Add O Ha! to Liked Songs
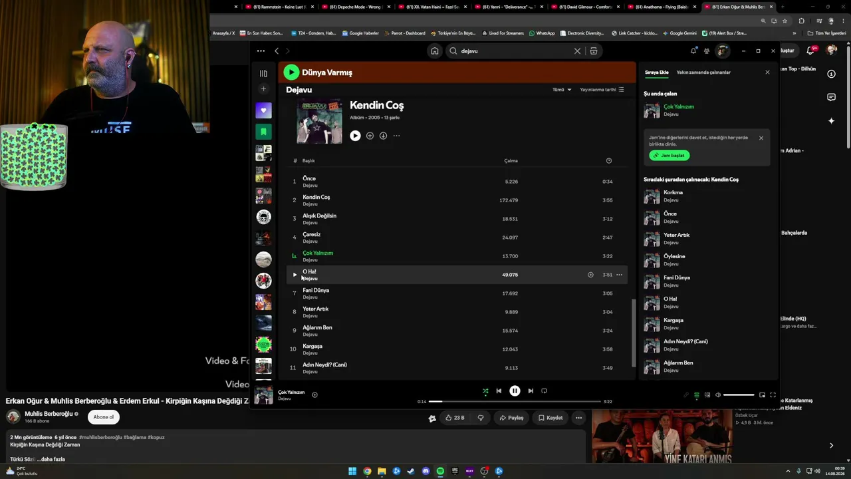851x479 pixels. click(x=590, y=275)
